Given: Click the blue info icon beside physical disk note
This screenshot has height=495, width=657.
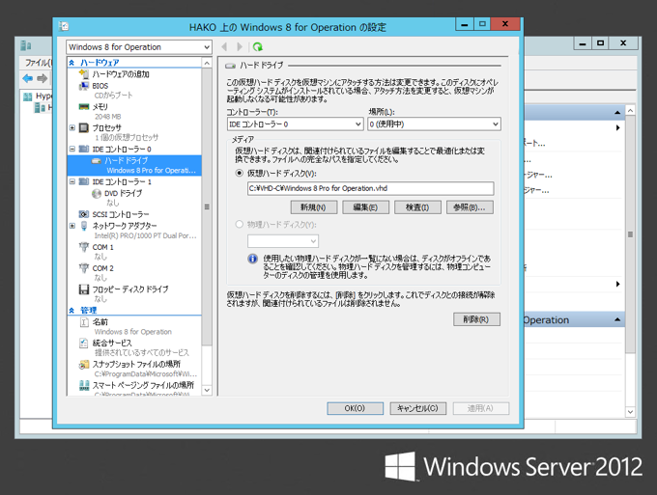Looking at the screenshot, I should coord(252,259).
